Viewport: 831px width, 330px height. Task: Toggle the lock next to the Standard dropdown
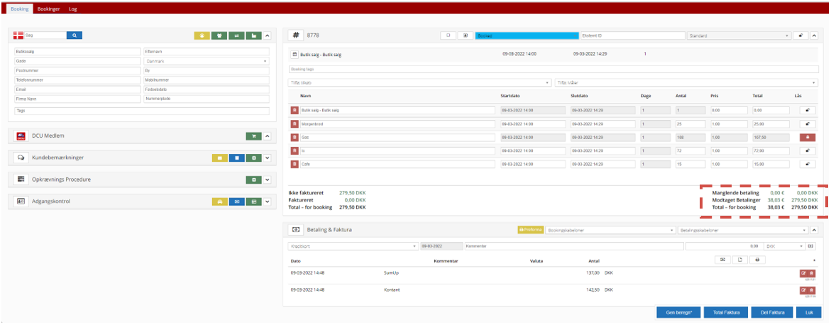(x=801, y=35)
